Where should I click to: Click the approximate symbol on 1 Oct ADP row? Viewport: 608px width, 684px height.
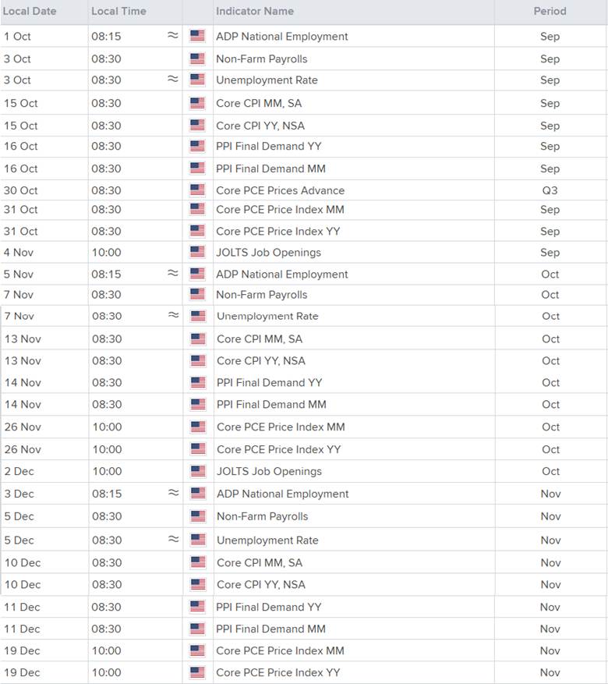coord(173,36)
